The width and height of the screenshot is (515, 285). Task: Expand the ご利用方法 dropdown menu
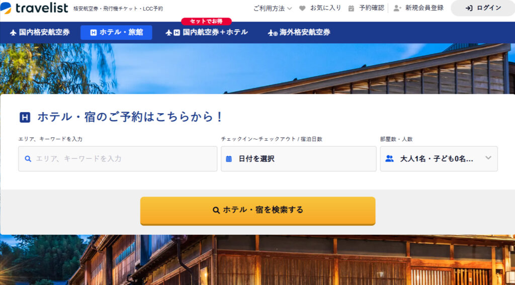pos(272,8)
